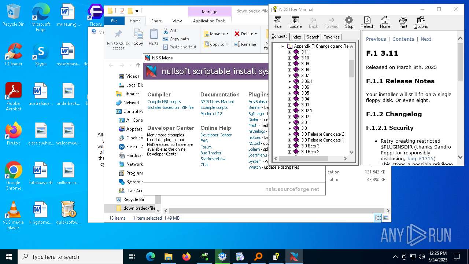Click the Stop icon in help toolbar
This screenshot has height=264, width=469.
tap(349, 22)
